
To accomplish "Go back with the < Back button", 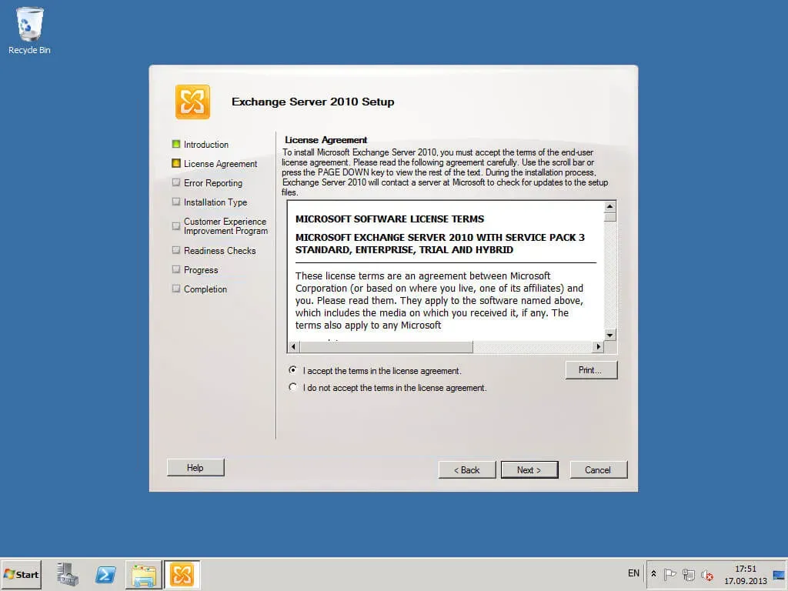I will [467, 470].
